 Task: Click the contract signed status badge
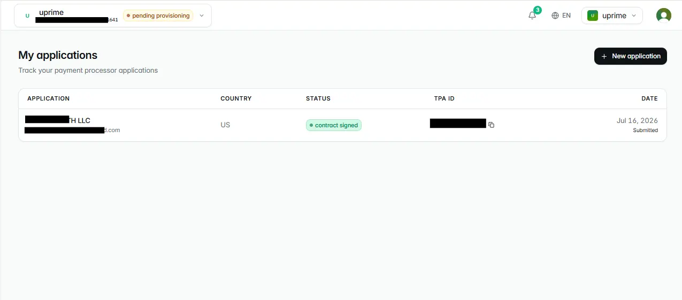334,125
